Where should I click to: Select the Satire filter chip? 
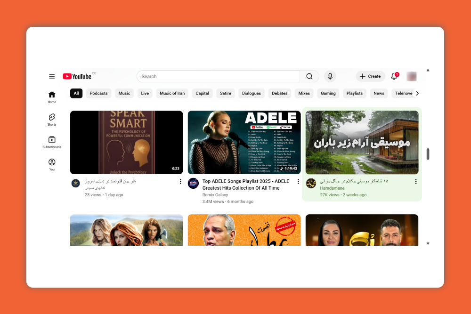click(226, 93)
